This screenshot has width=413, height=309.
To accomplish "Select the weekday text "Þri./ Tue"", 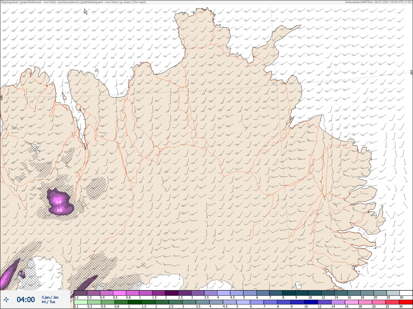I will (x=48, y=302).
